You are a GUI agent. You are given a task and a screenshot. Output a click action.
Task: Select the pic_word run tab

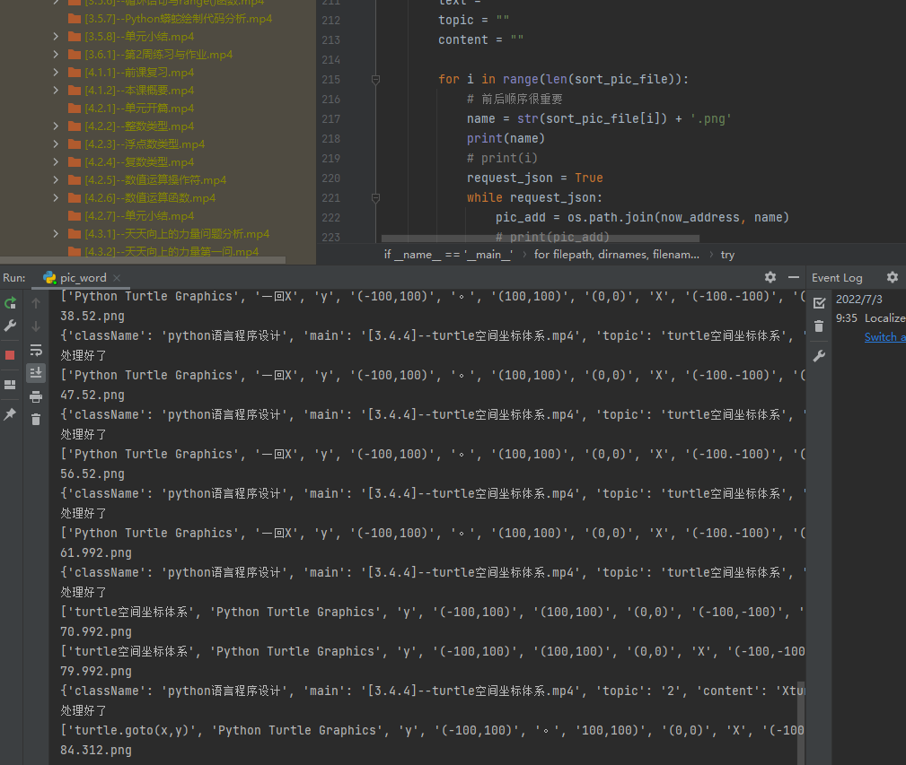pyautogui.click(x=83, y=277)
